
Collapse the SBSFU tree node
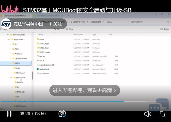pyautogui.click(x=10, y=63)
